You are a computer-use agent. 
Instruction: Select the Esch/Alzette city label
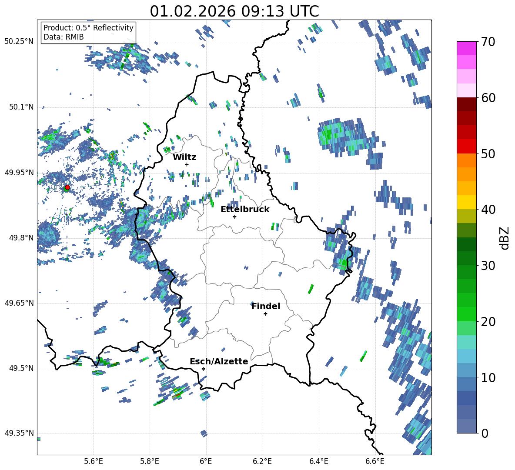pyautogui.click(x=219, y=361)
